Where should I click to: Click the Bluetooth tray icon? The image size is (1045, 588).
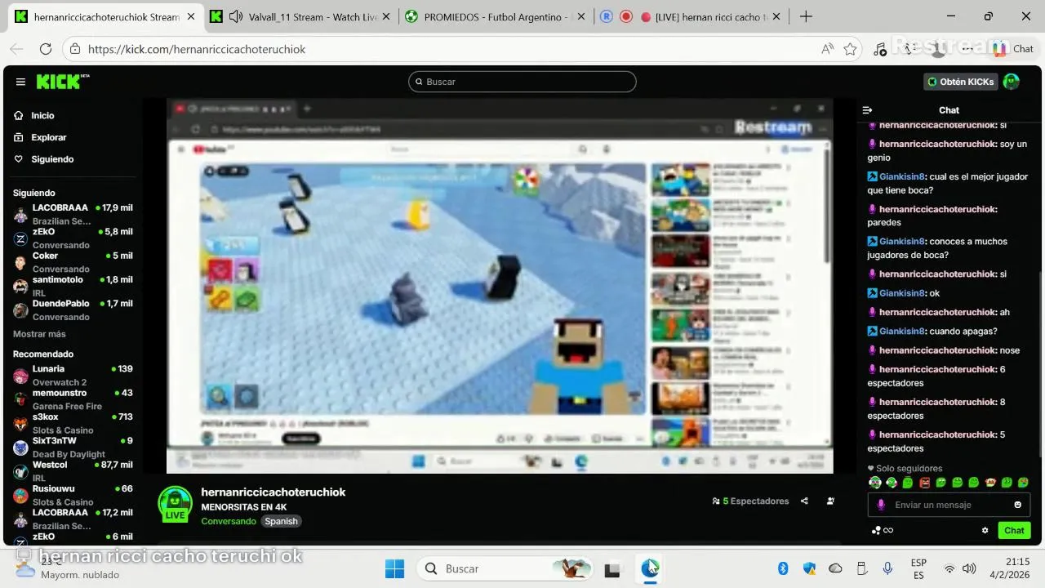pyautogui.click(x=782, y=568)
